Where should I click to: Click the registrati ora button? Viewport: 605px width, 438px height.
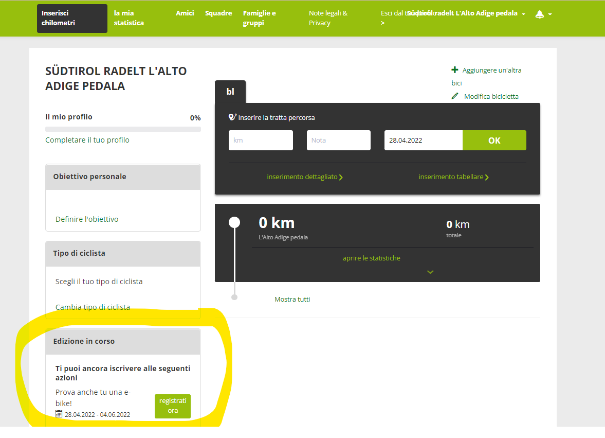pyautogui.click(x=173, y=406)
